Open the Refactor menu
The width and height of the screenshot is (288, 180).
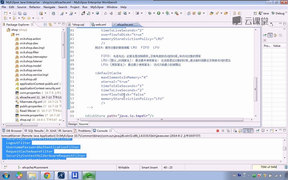tap(35, 7)
